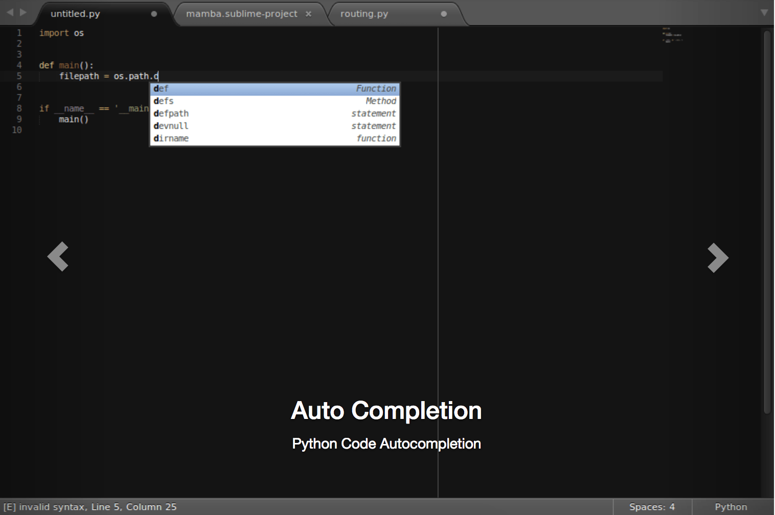Open the Spaces: 4 indentation selector
This screenshot has width=775, height=515.
[x=652, y=507]
